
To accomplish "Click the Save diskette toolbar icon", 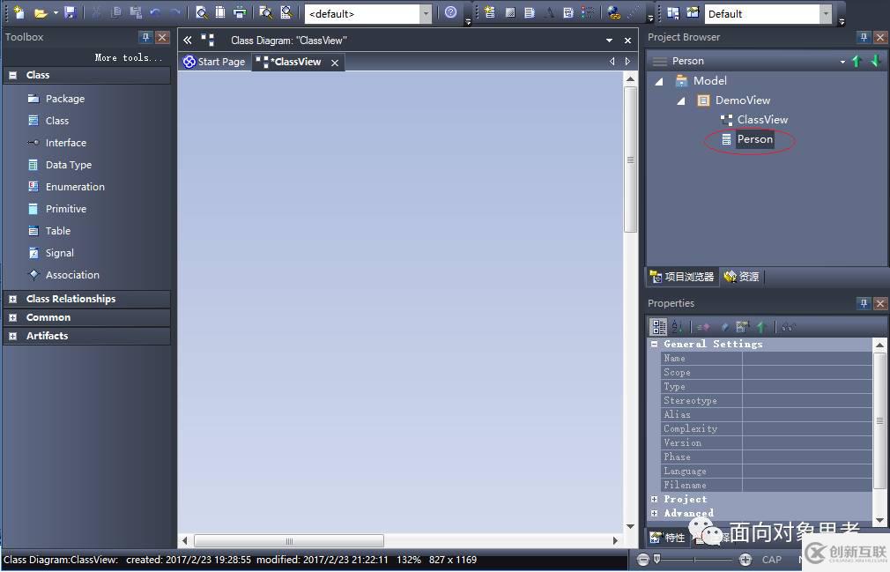I will click(70, 12).
